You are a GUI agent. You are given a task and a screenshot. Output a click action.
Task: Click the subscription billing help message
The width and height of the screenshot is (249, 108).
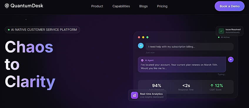click(x=190, y=47)
